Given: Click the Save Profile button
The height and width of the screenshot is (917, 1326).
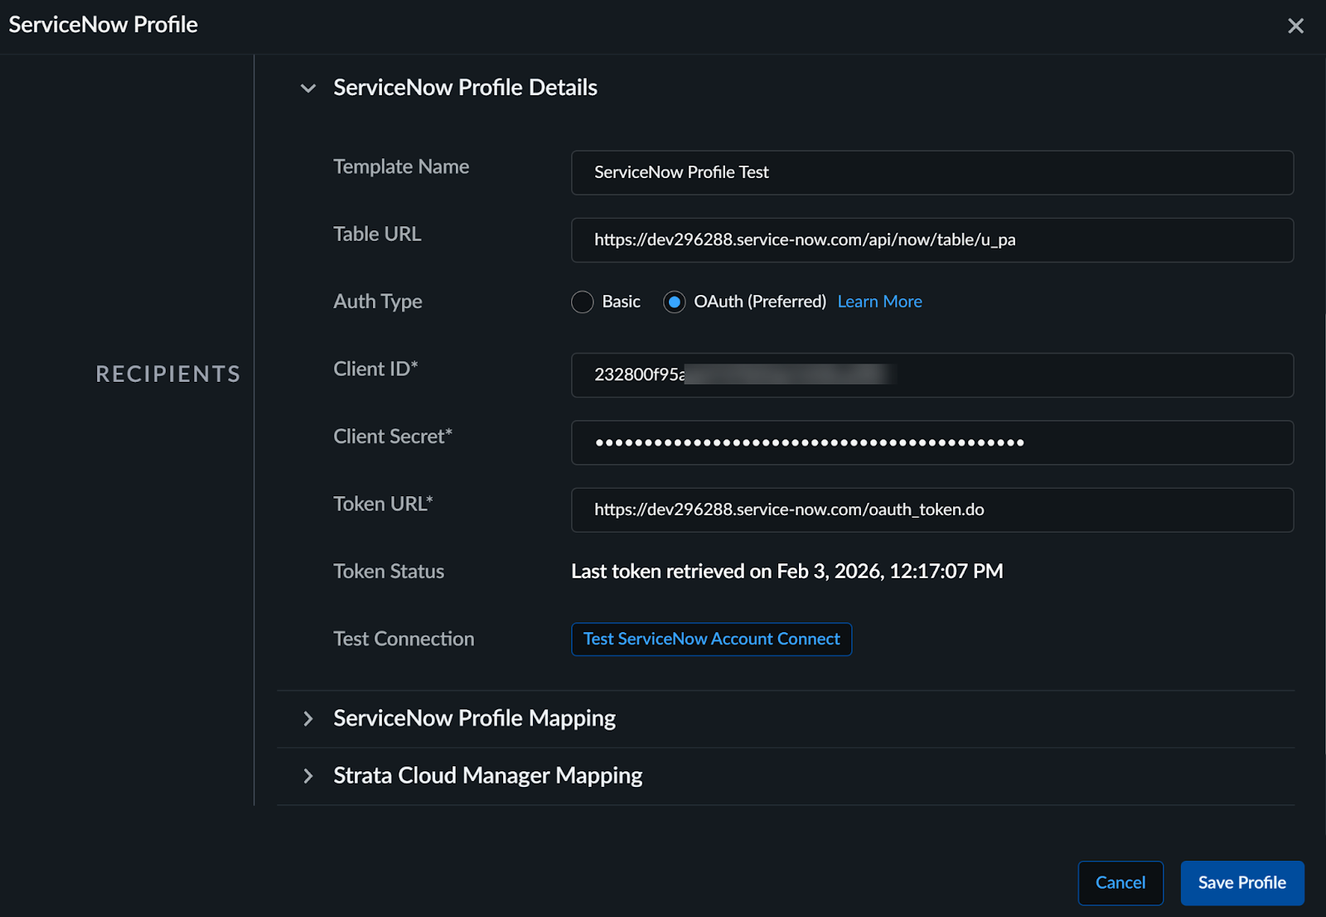Looking at the screenshot, I should [x=1241, y=882].
